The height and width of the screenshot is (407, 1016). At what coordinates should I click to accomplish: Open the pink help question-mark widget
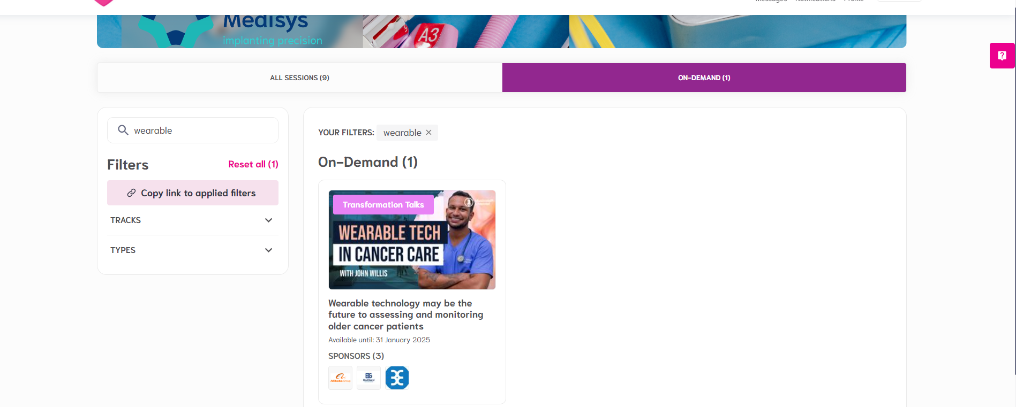pos(1002,56)
